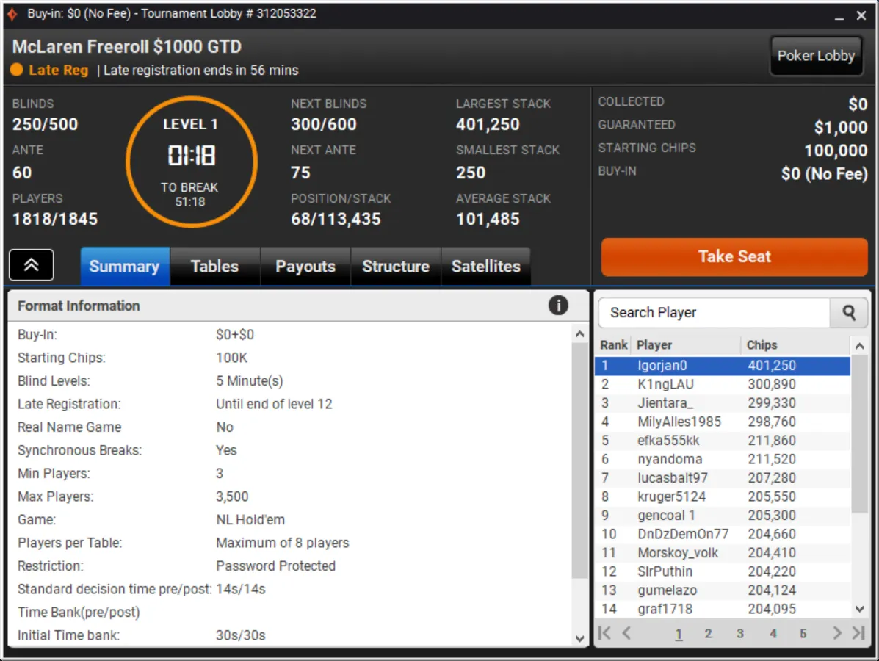This screenshot has width=879, height=661.
Task: View the Structure tab
Action: [395, 266]
